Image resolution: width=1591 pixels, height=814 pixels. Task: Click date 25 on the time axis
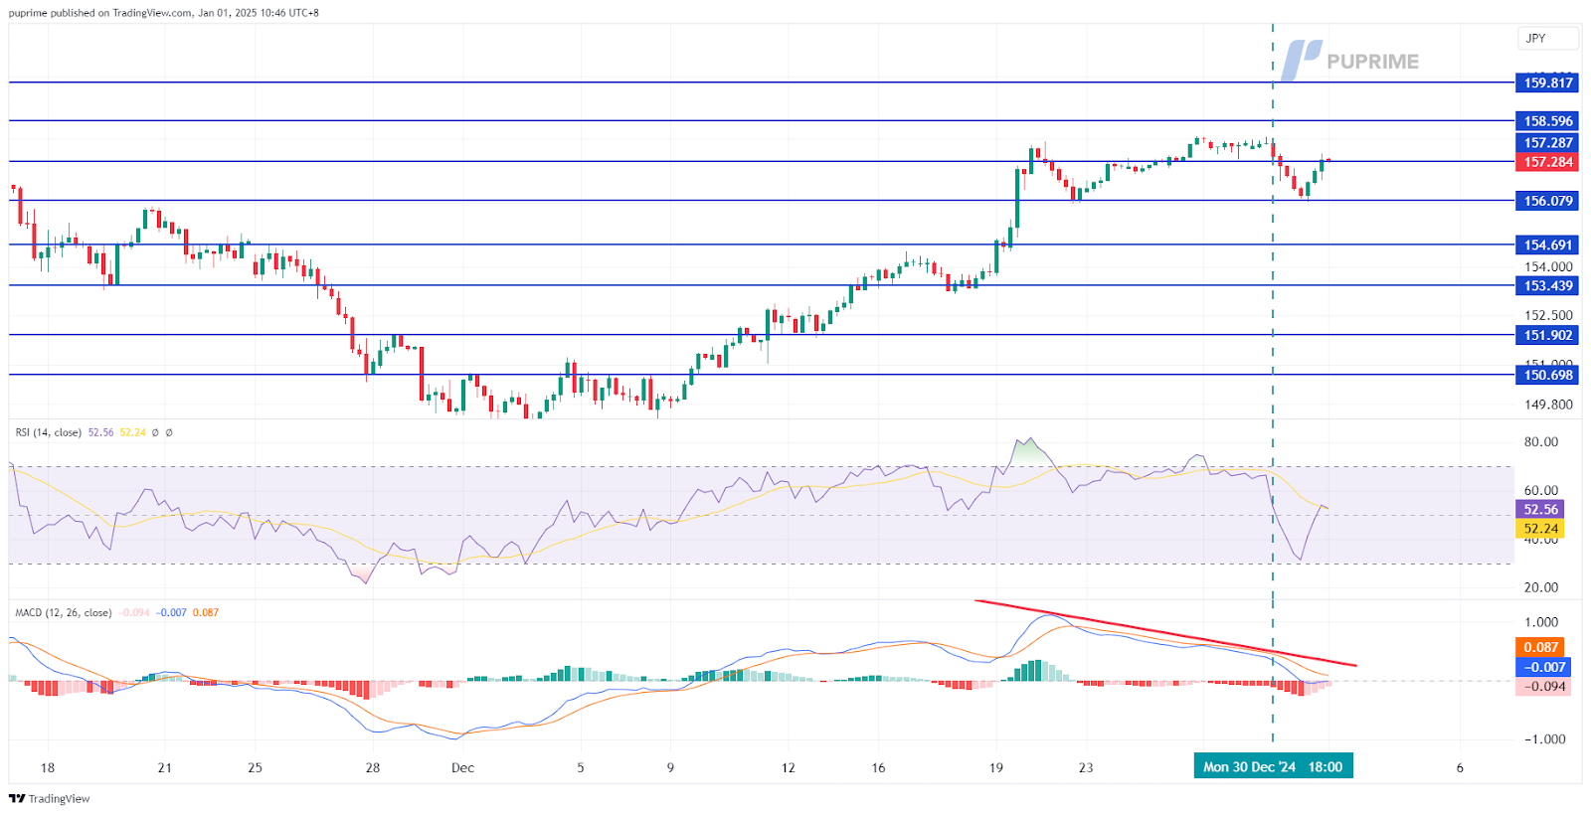click(256, 767)
